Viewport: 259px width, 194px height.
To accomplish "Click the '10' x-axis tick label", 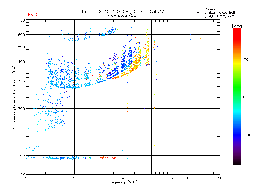I will coord(187,178).
